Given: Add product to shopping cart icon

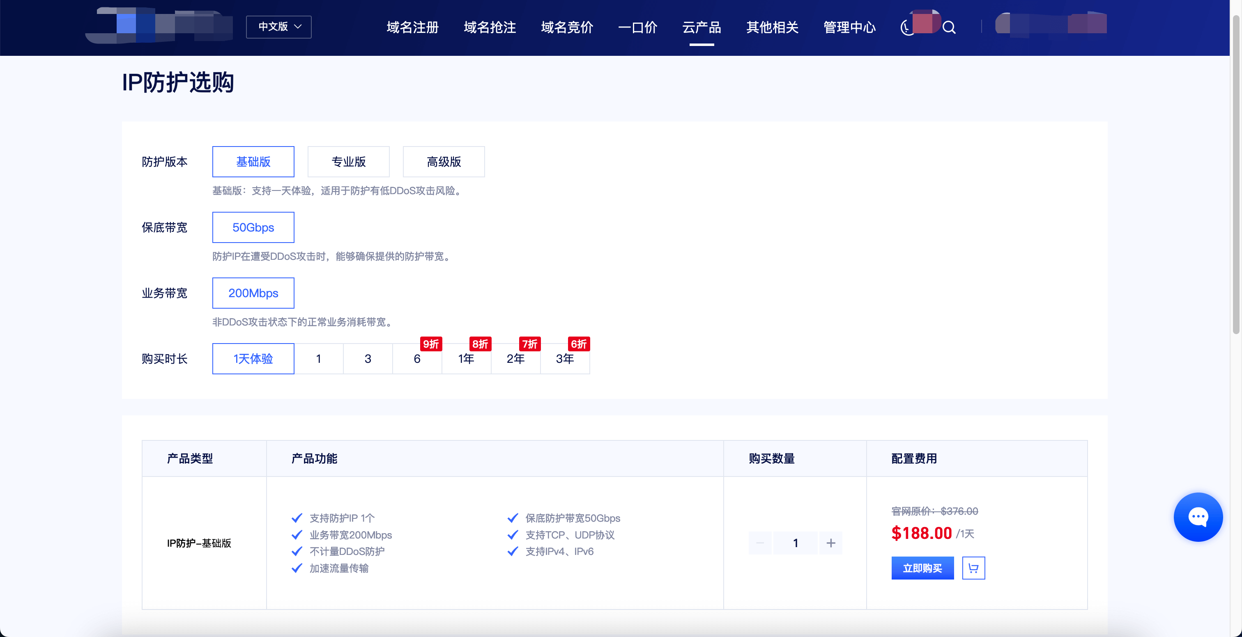Looking at the screenshot, I should 973,568.
